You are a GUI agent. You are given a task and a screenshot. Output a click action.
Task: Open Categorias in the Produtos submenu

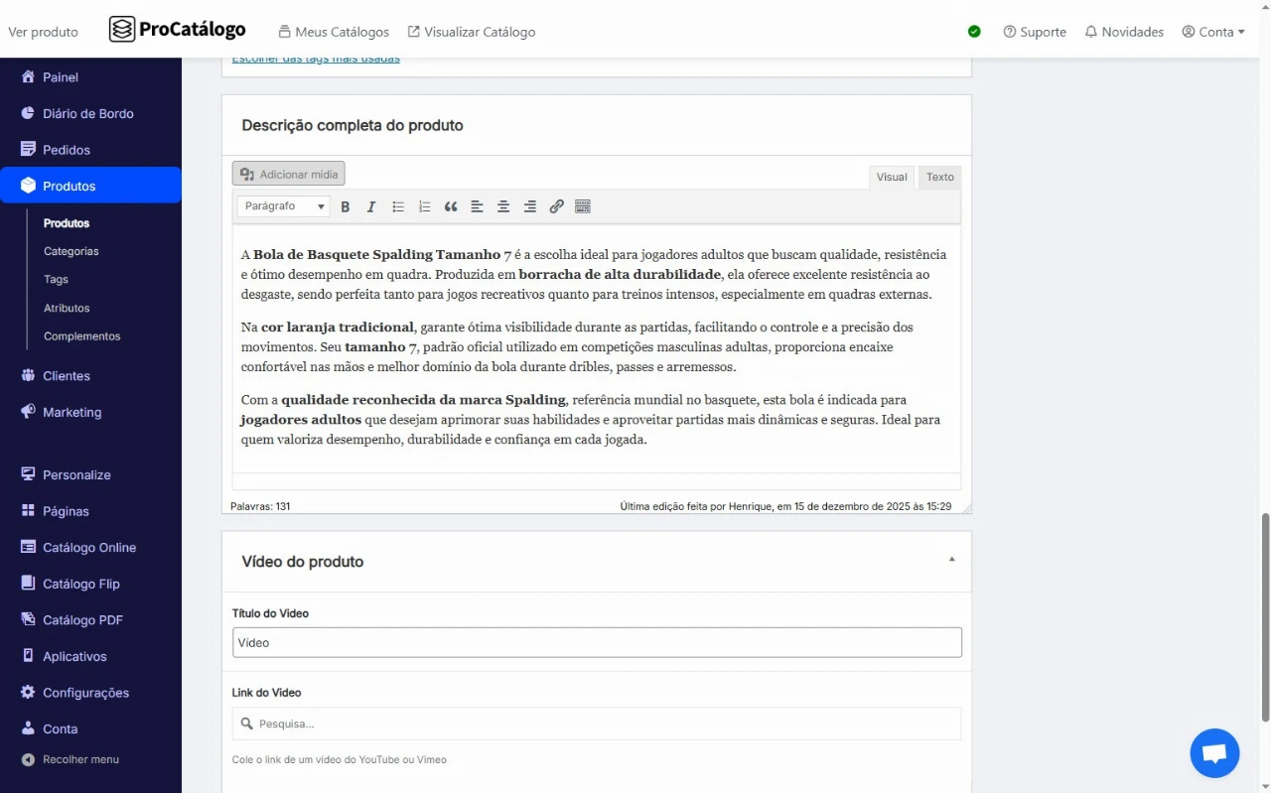[71, 251]
